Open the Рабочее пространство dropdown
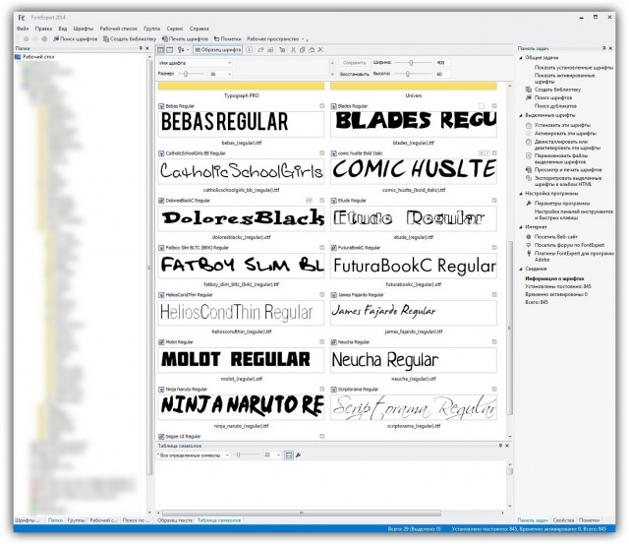The width and height of the screenshot is (629, 544). coord(275,39)
